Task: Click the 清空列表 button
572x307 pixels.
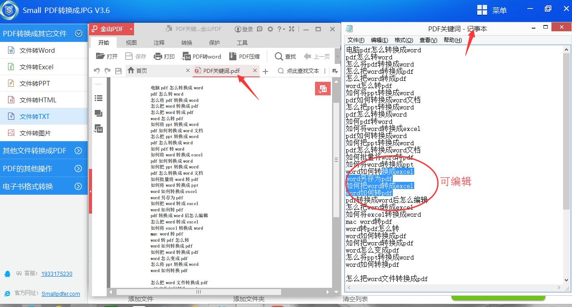Action: pos(355,299)
